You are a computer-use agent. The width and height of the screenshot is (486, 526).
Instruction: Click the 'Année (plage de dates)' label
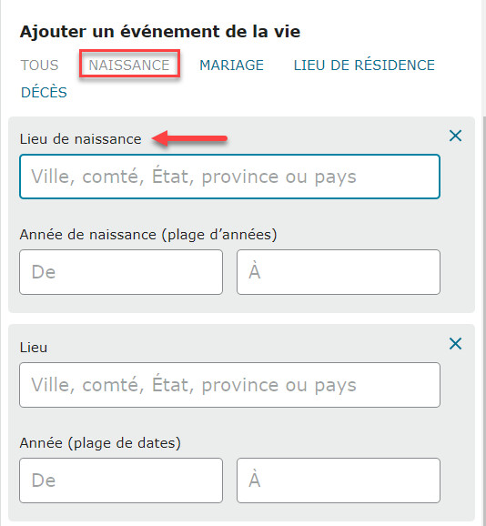point(100,443)
